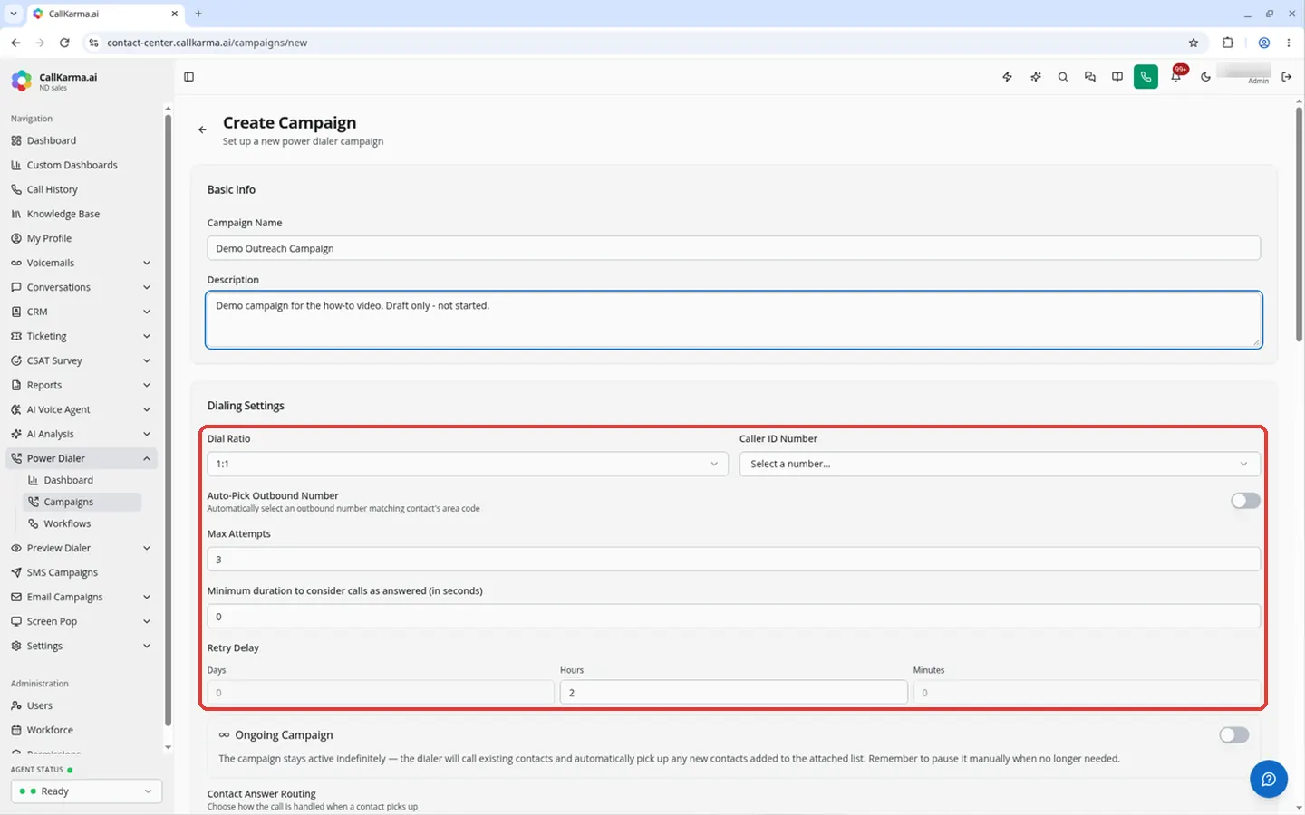Expand the AI Analysis menu

[80, 434]
